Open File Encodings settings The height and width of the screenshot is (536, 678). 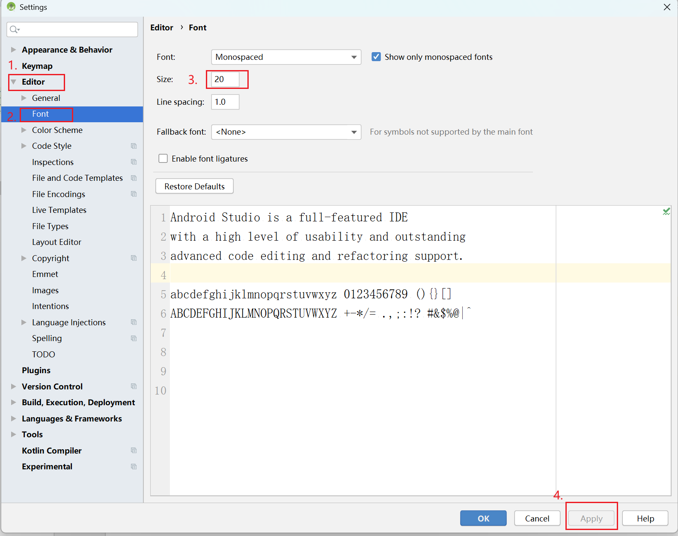(x=59, y=194)
